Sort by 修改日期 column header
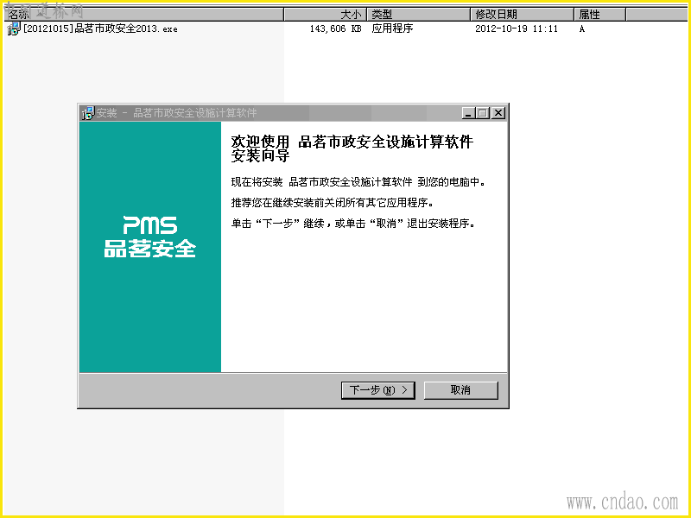Screen dimensions: 691x518 pos(523,15)
